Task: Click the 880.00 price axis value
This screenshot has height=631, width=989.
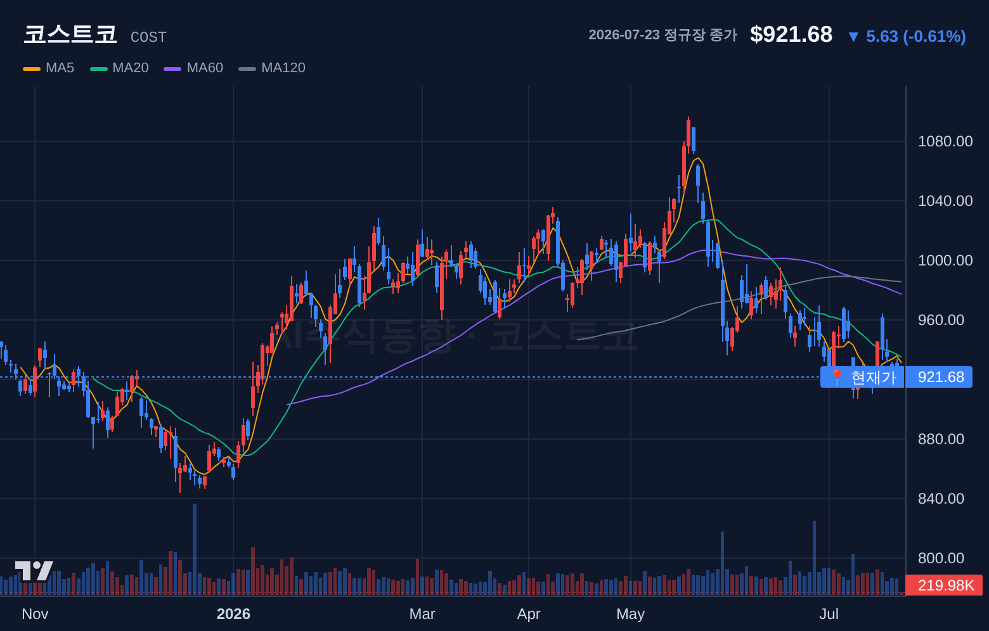Action: 941,439
